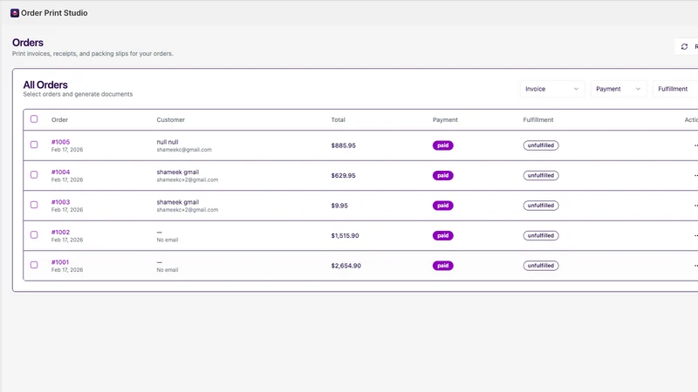Click the paid badge for order #1004
698x392 pixels.
click(443, 176)
